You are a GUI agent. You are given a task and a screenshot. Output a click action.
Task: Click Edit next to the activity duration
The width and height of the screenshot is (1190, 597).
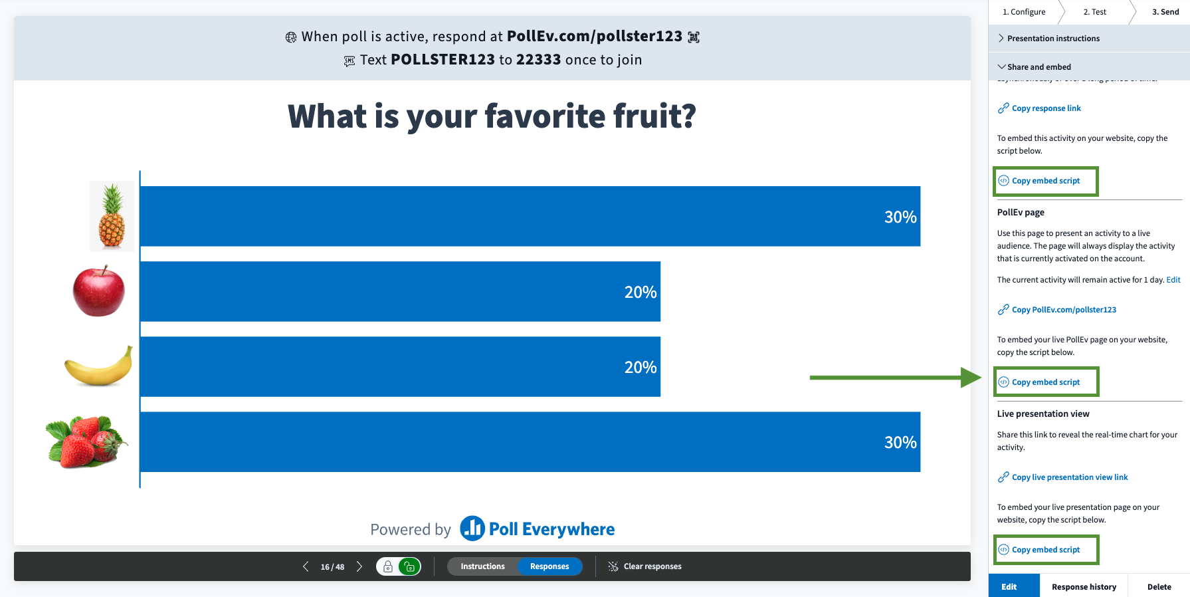(1173, 279)
